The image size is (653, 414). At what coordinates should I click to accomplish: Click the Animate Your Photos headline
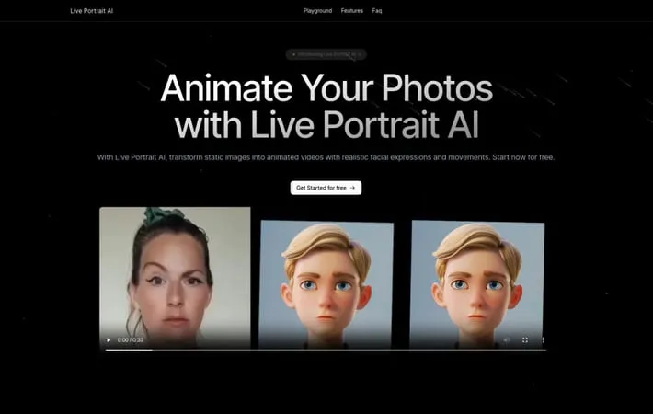point(326,89)
